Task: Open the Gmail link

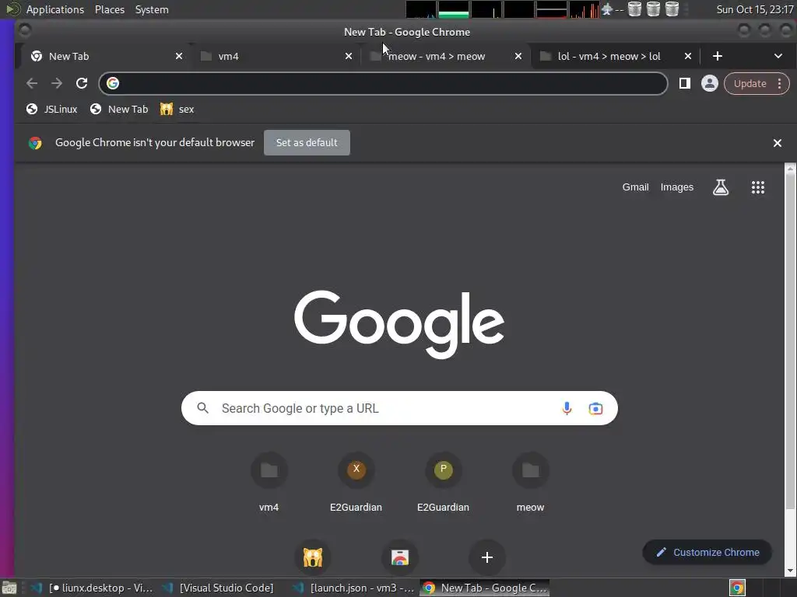Action: click(635, 187)
